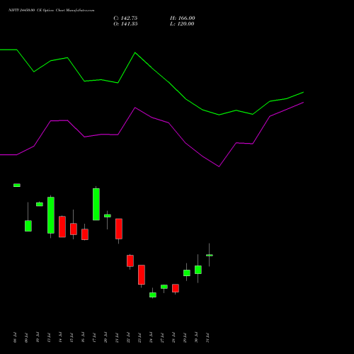This screenshot has width=354, height=354.
Task: Click the 15 Jul date axis label
Action: (72, 338)
